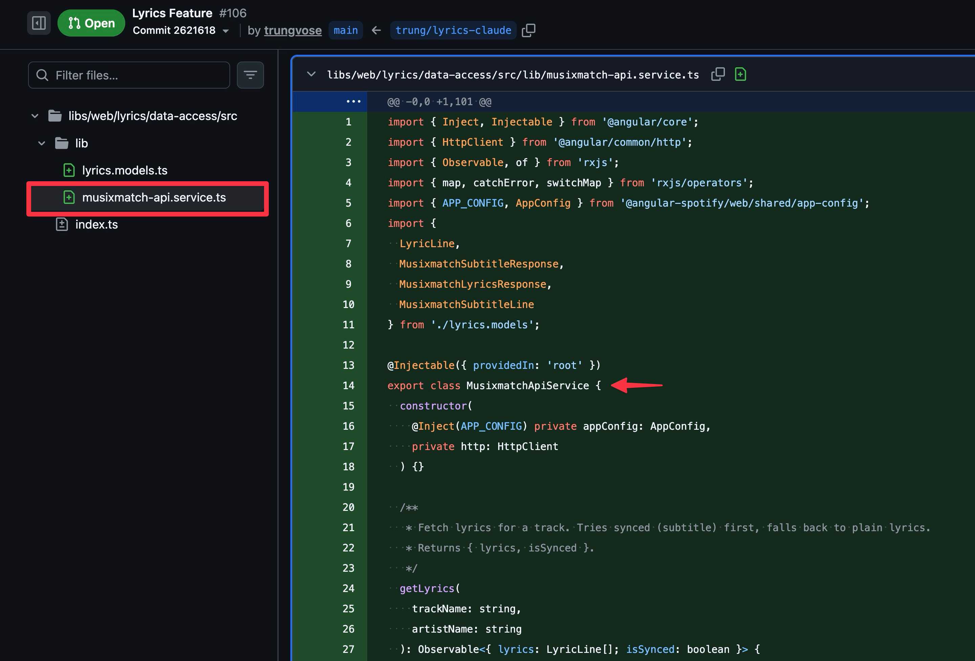The width and height of the screenshot is (975, 661).
Task: Open index.ts in file tree
Action: pyautogui.click(x=96, y=225)
